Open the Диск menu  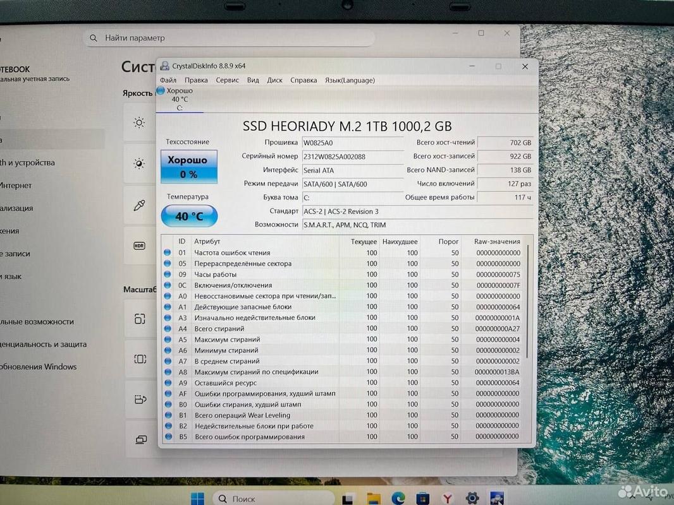click(x=274, y=80)
